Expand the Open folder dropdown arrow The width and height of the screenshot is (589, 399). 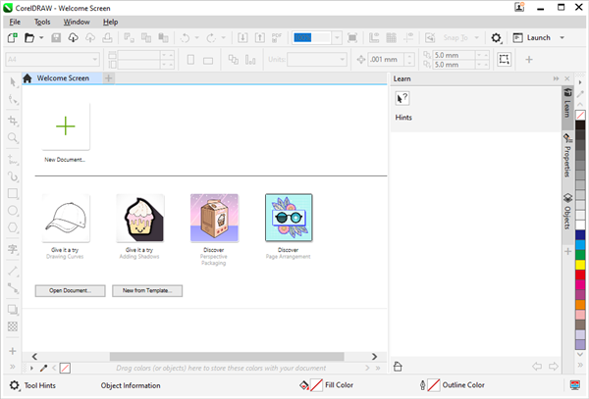[41, 38]
